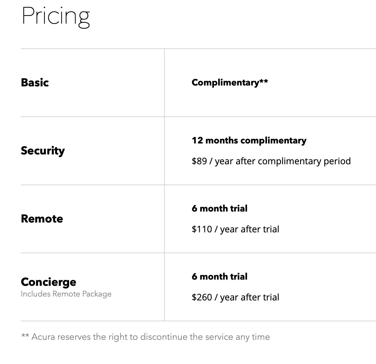The image size is (376, 364).
Task: Click the $260 / year after trial price
Action: pyautogui.click(x=235, y=297)
